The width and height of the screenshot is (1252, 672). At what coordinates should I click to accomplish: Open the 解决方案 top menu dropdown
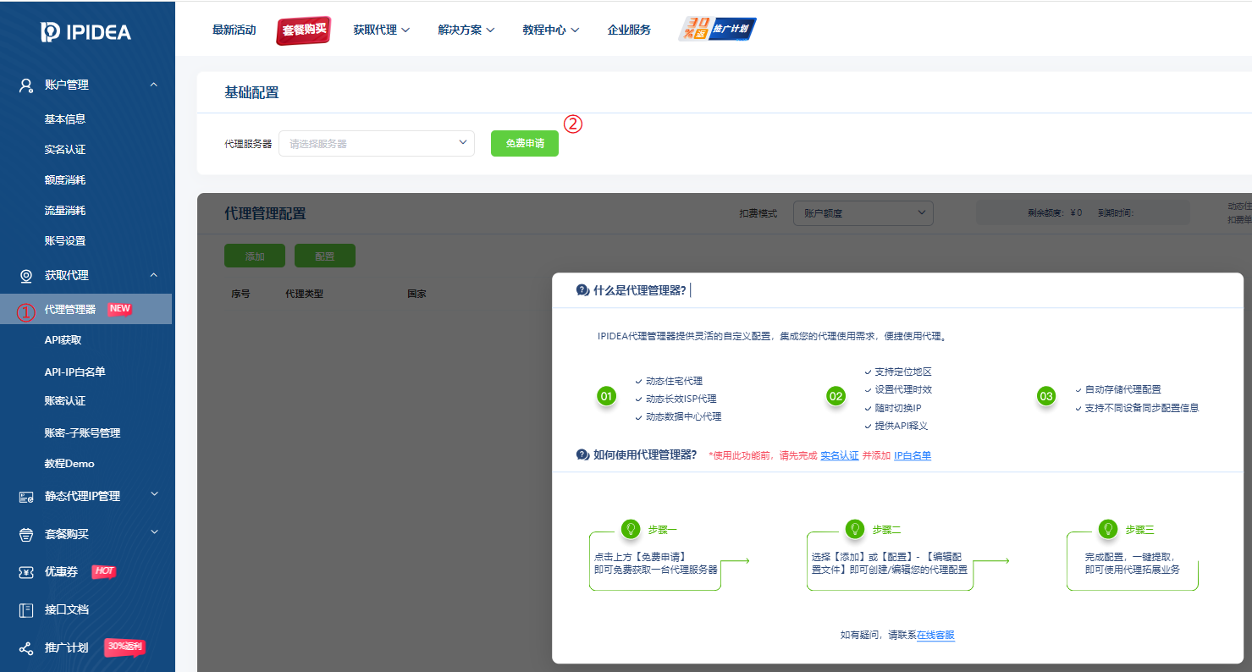(x=466, y=30)
